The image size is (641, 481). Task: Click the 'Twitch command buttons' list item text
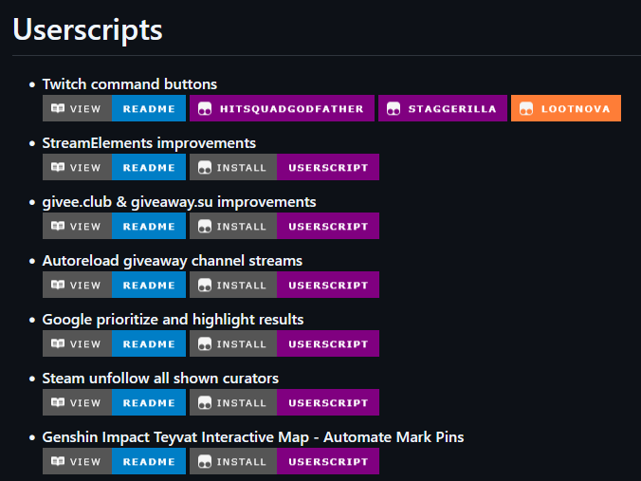tap(130, 83)
